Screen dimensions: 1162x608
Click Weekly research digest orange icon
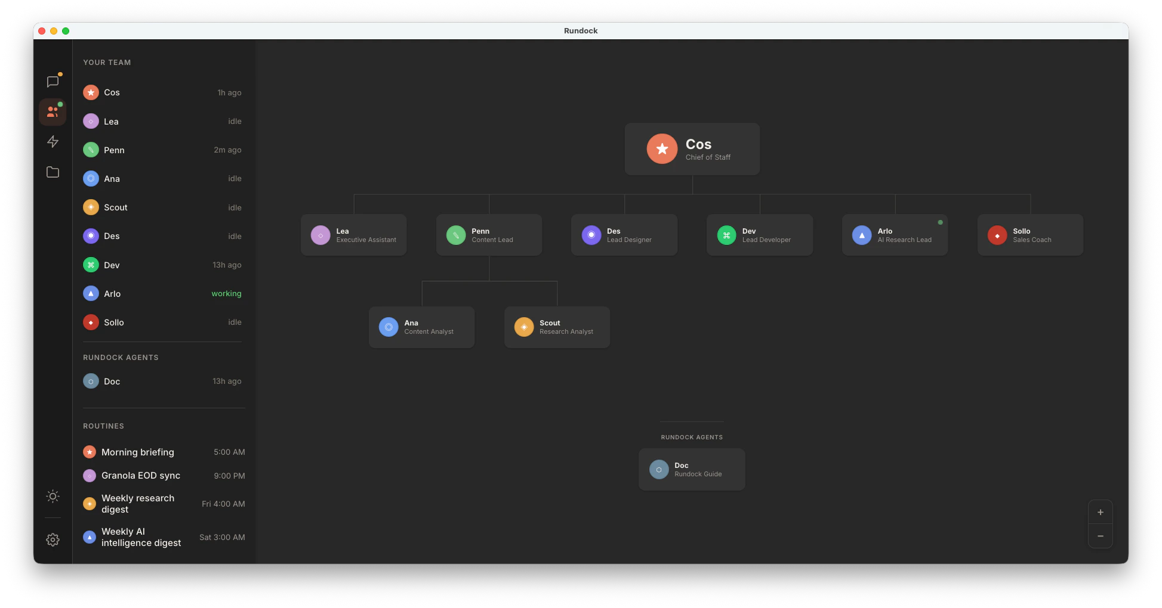[x=90, y=504]
